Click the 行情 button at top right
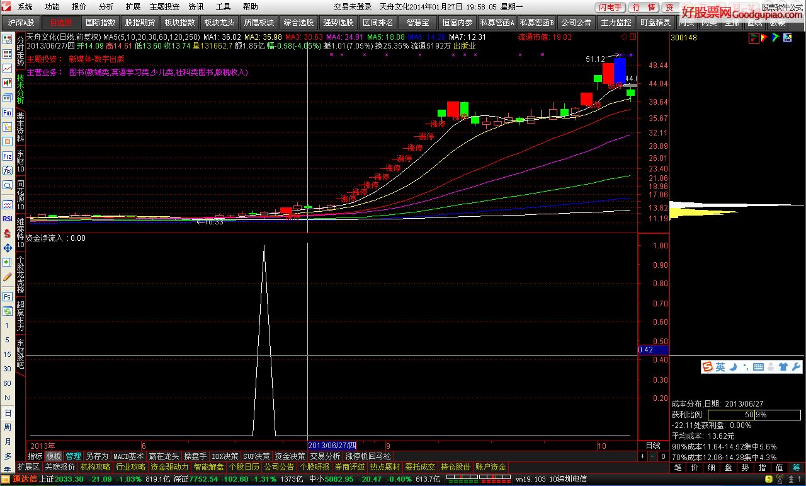This screenshot has width=806, height=486. (644, 7)
